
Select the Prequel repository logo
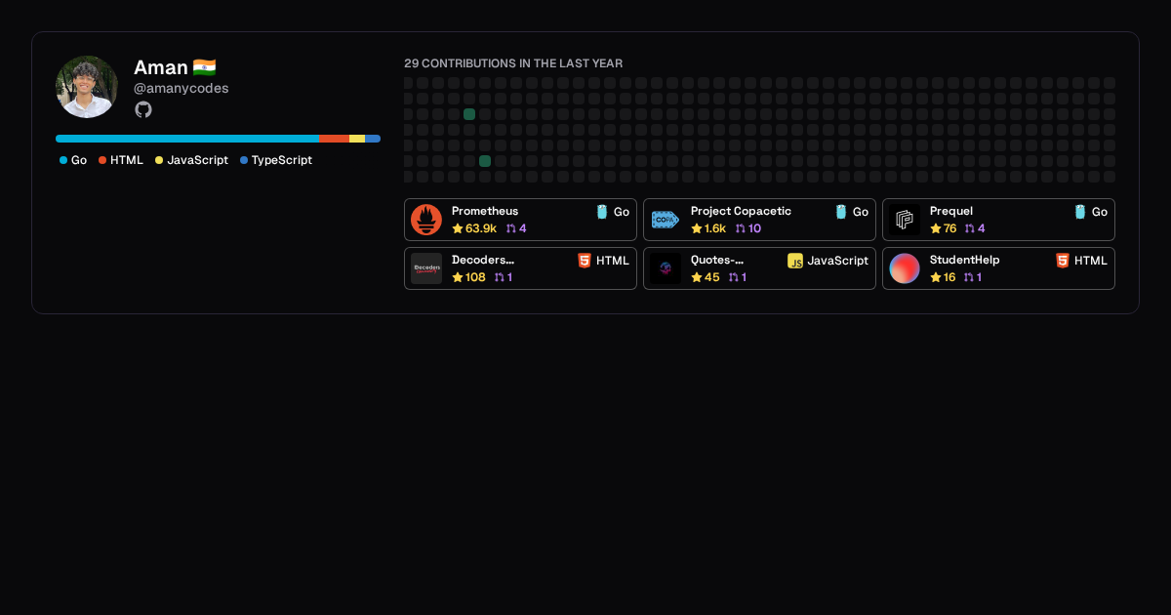[x=905, y=220]
